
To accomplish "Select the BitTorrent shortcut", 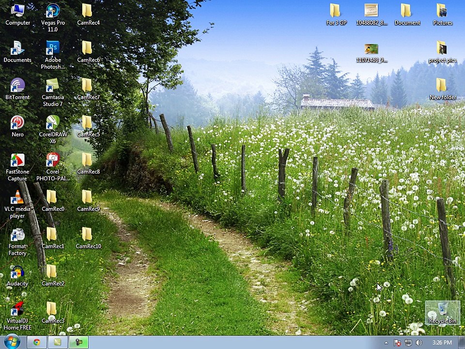I will (x=17, y=89).
